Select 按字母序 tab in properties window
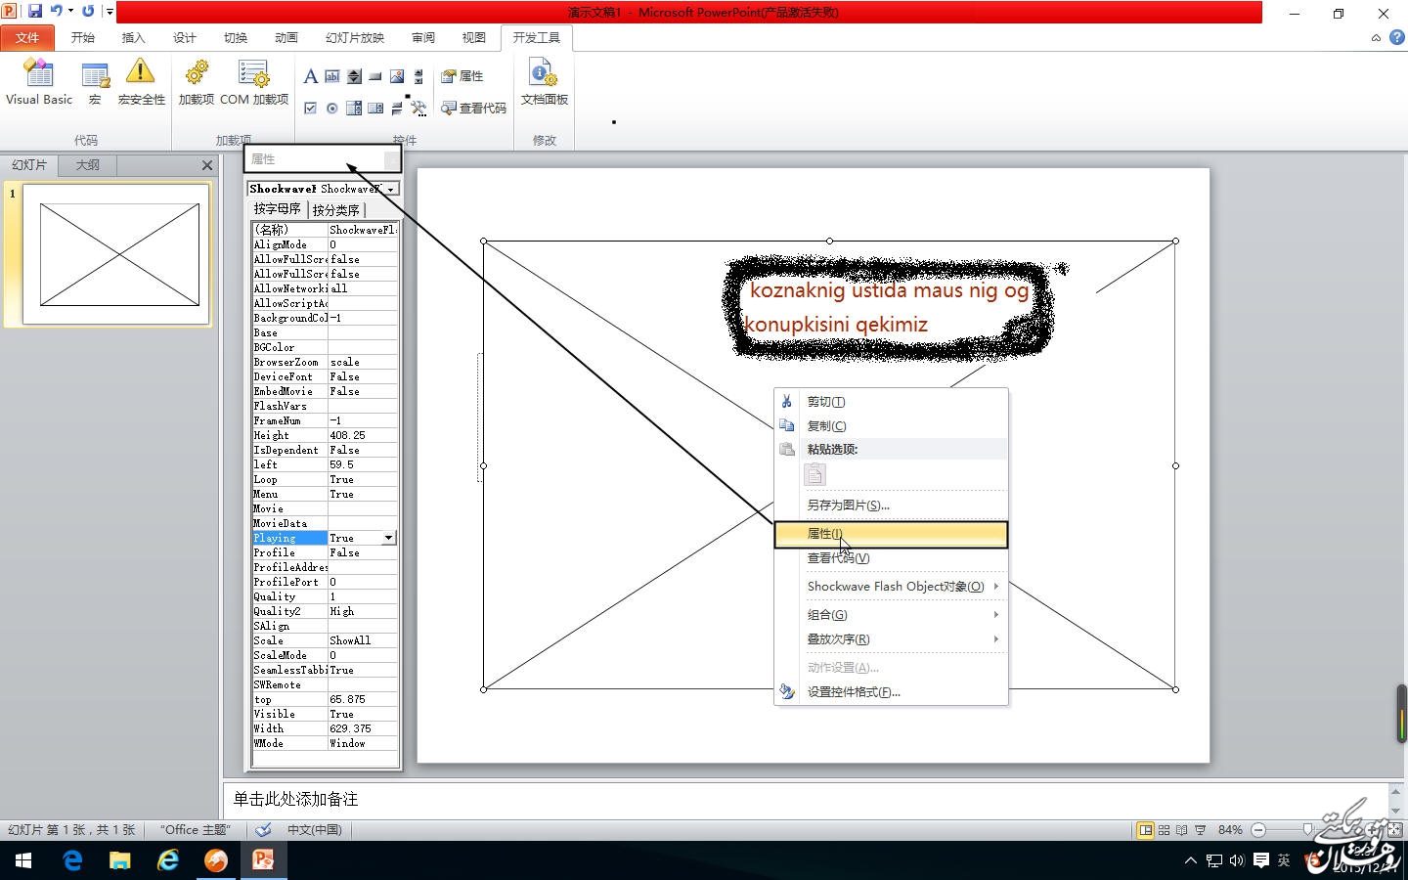The height and width of the screenshot is (880, 1408). coord(278,209)
